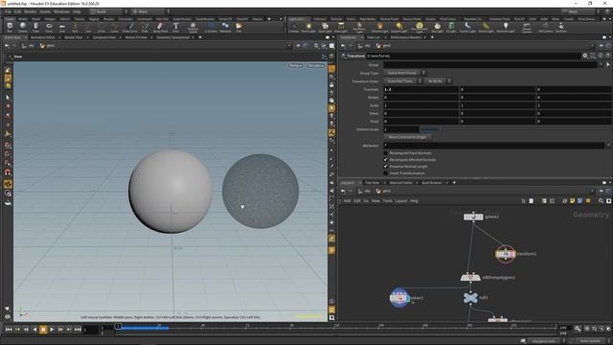
Task: Add an Environment Light from the shelf
Action: [x=420, y=27]
